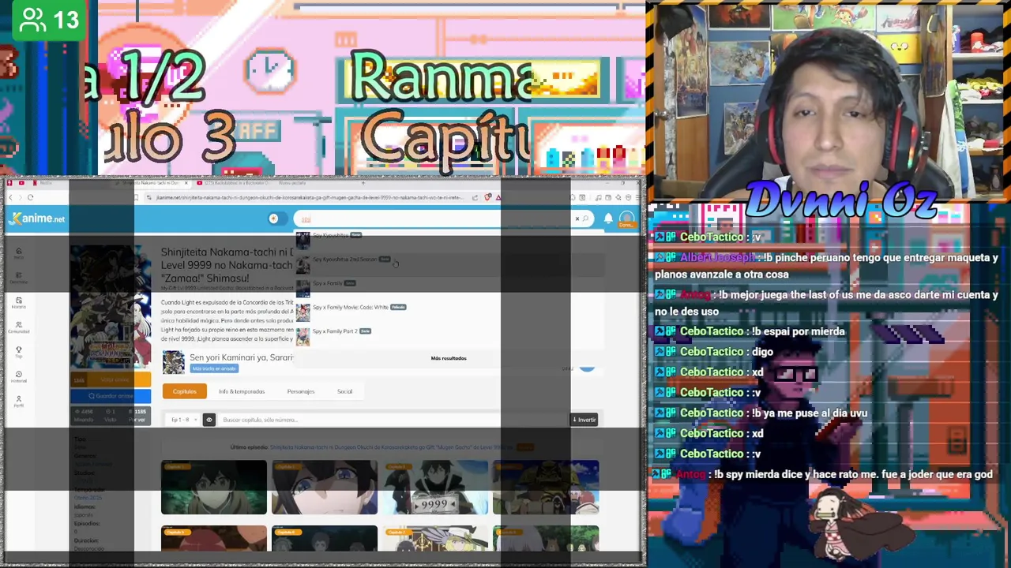Open the Directorio icon in the sidebar
The width and height of the screenshot is (1011, 568).
click(x=19, y=278)
